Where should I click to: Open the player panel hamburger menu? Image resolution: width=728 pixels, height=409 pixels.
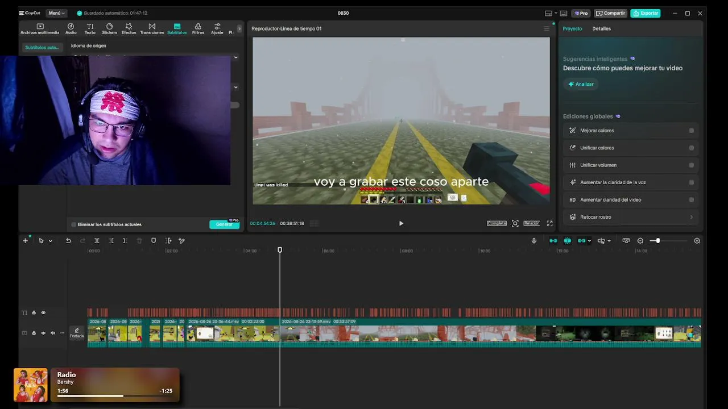[x=547, y=28]
